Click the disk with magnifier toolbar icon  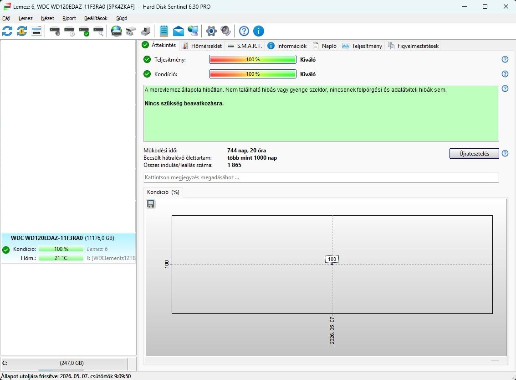tap(98, 31)
